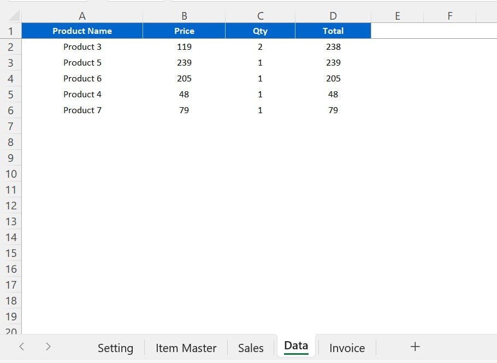Select row 2 header
This screenshot has width=497, height=363.
click(x=11, y=46)
